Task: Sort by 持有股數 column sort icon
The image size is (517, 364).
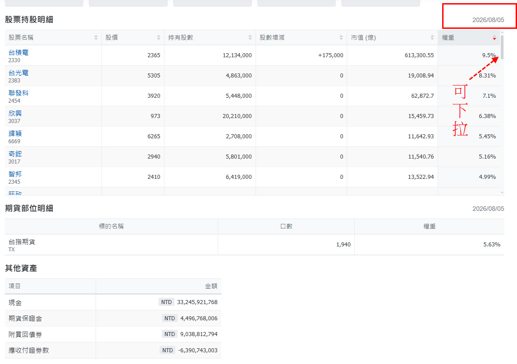Action: tap(250, 37)
